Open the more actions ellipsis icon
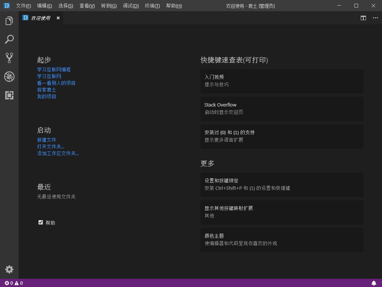Screen dimensions: 382x287 point(375,18)
